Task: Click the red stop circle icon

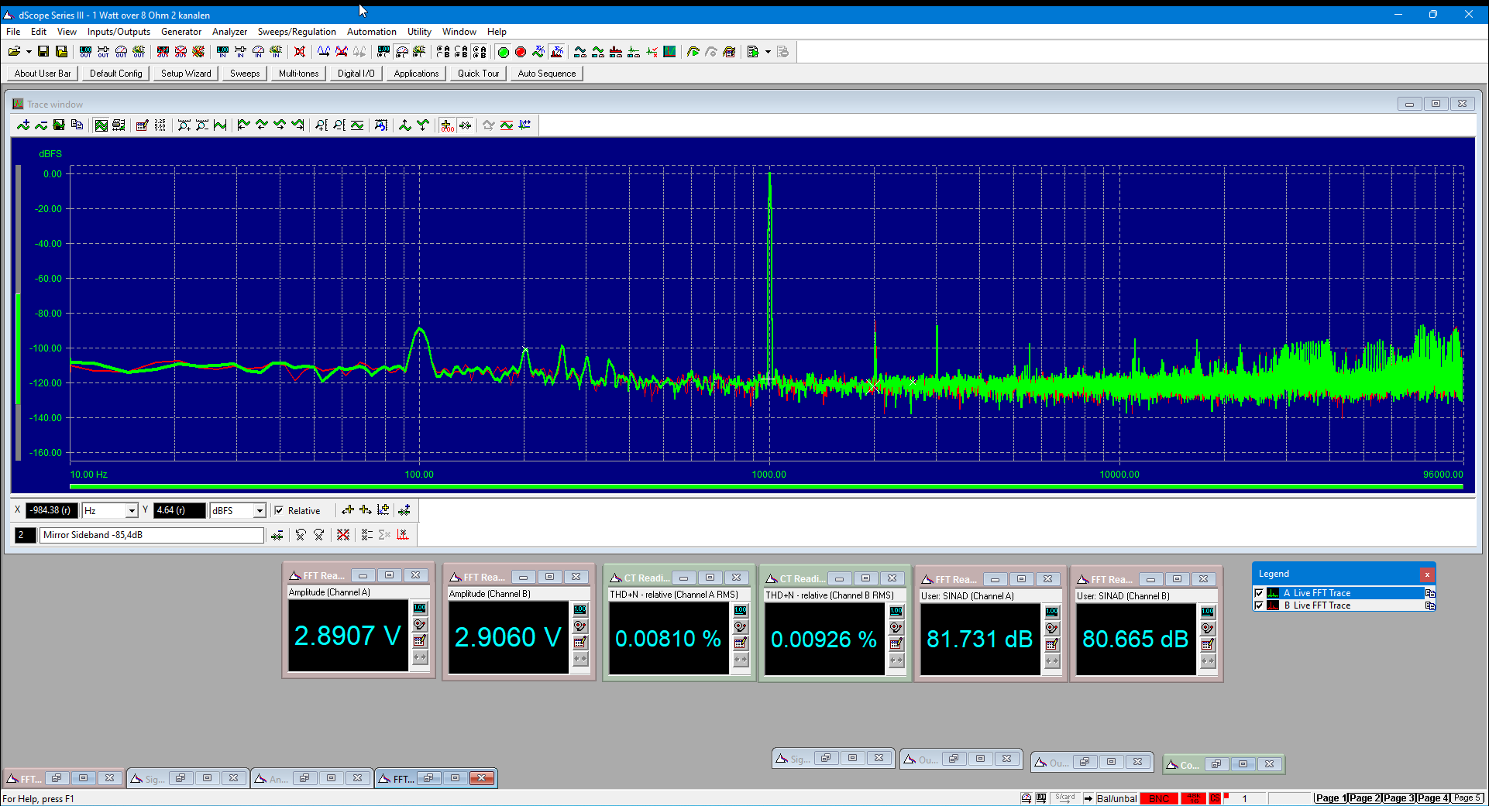Action: 521,52
